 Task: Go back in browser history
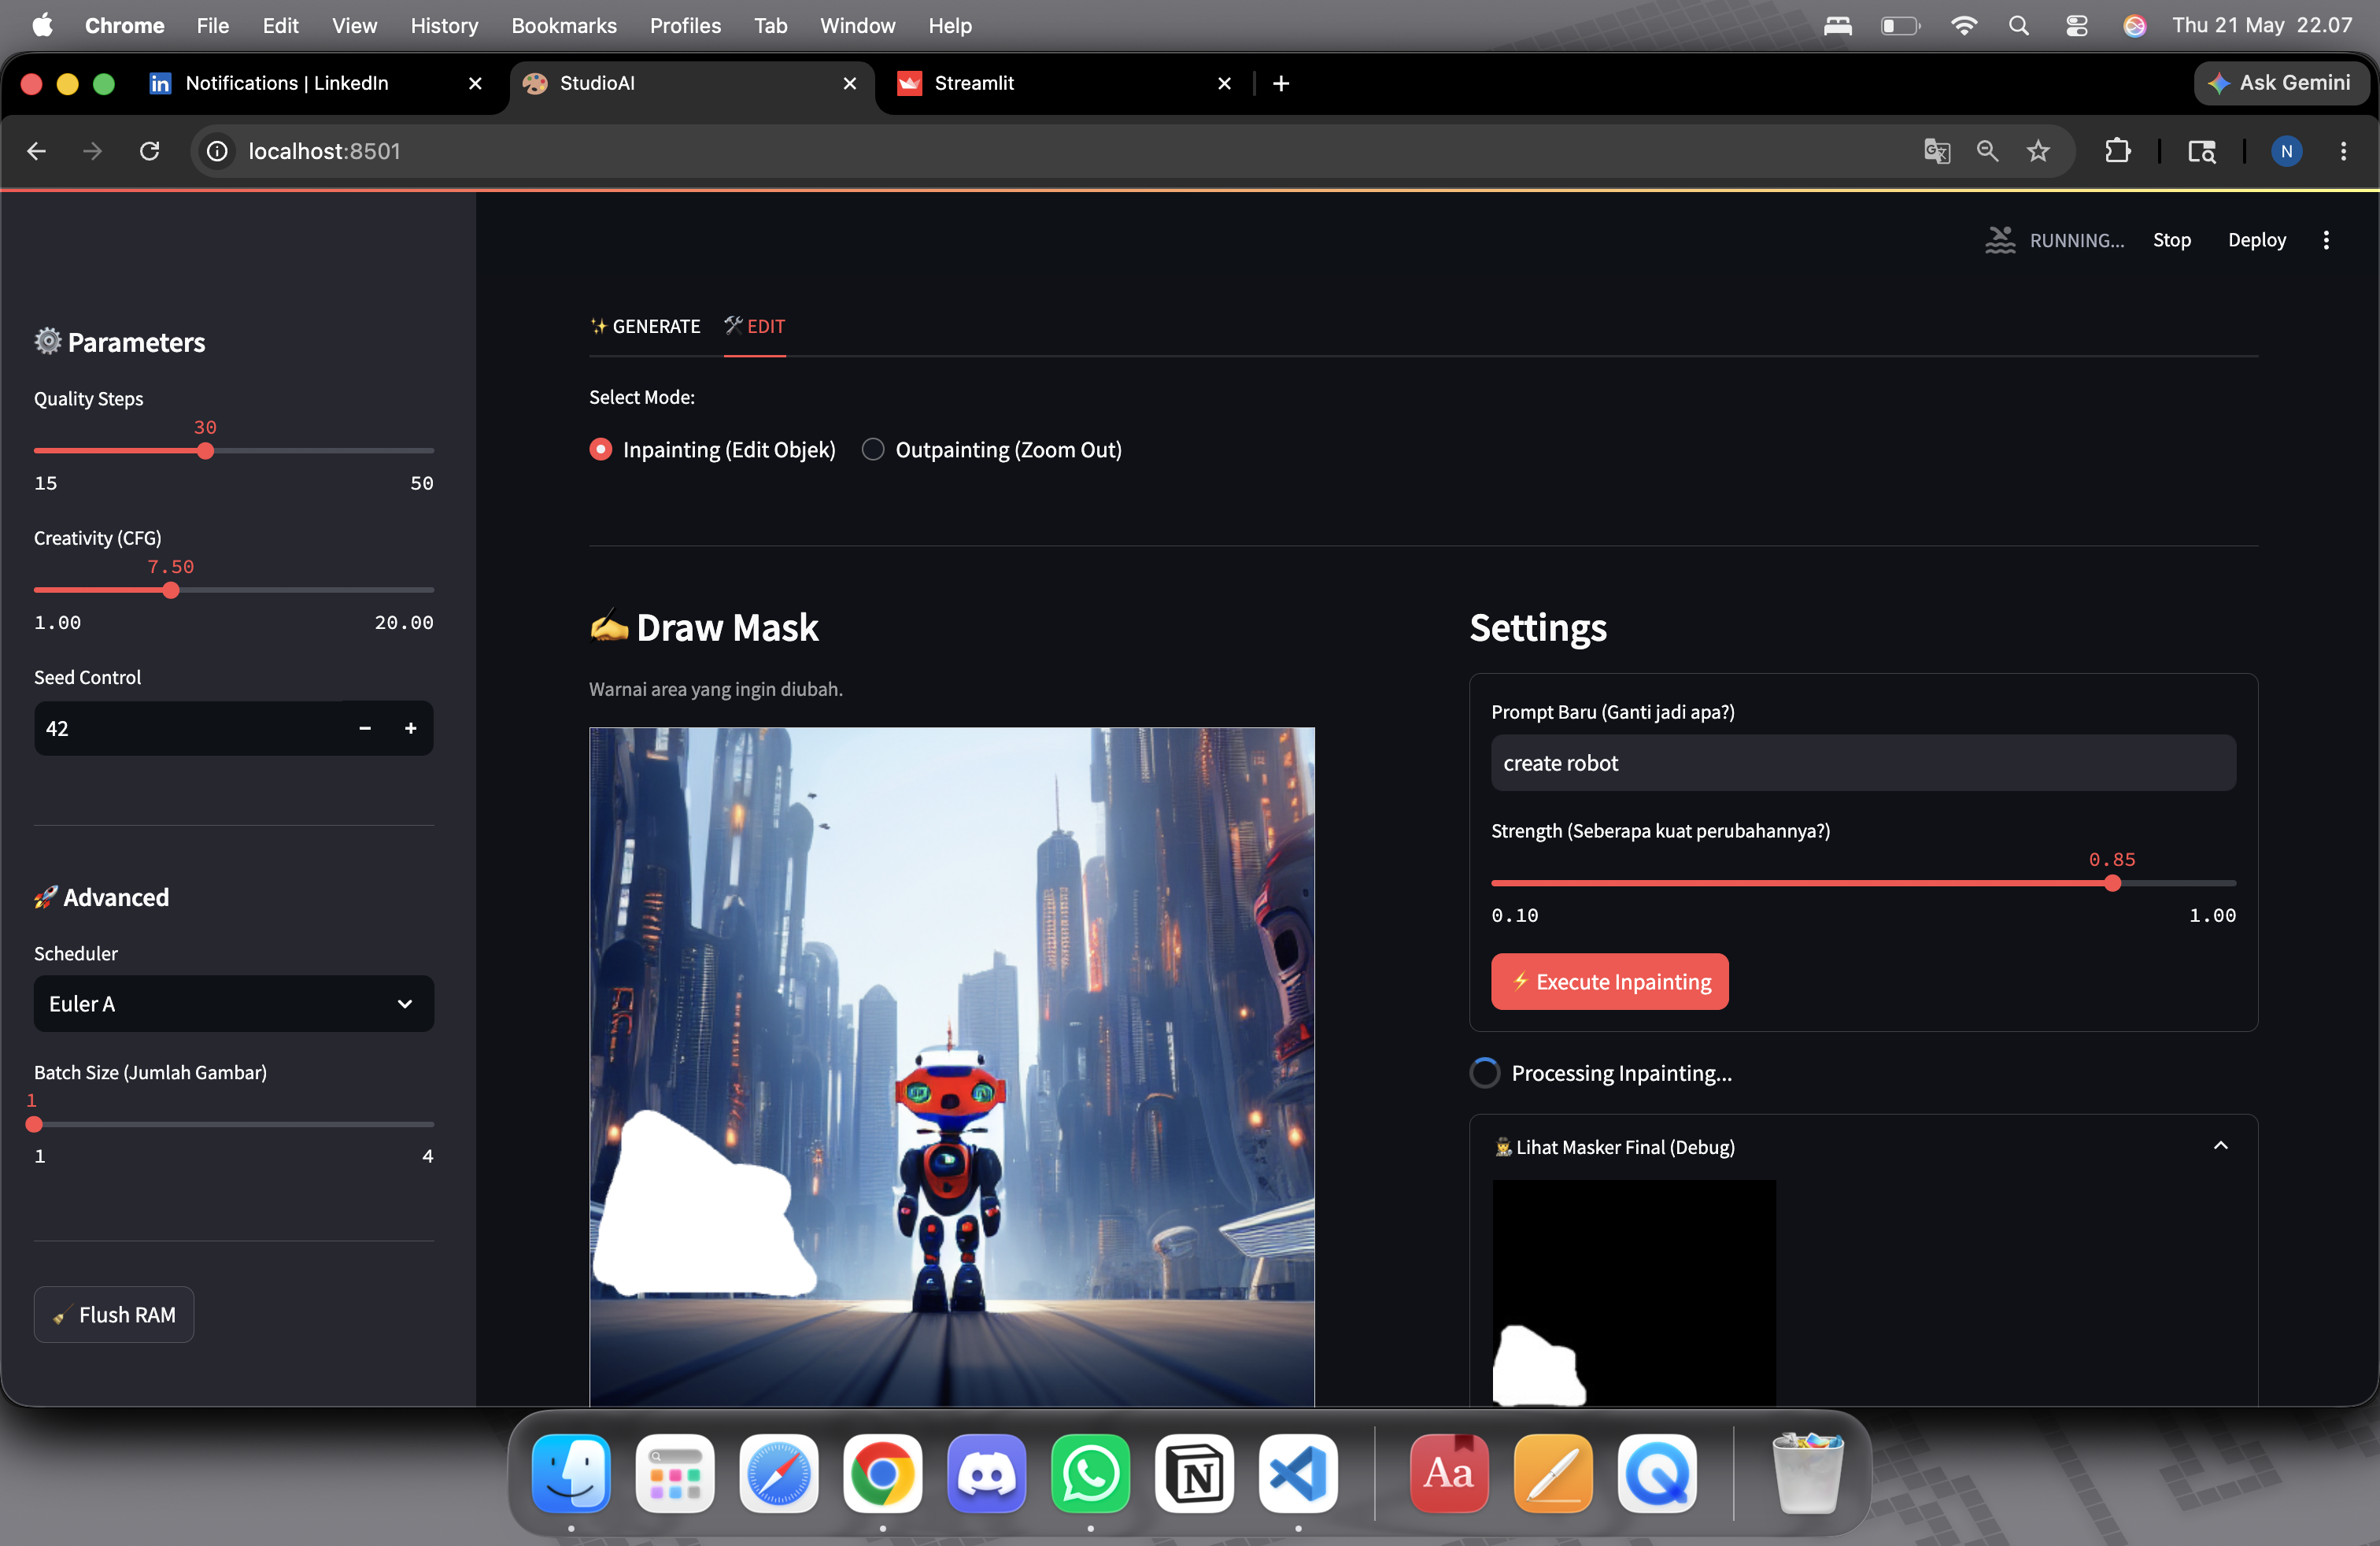coord(37,151)
